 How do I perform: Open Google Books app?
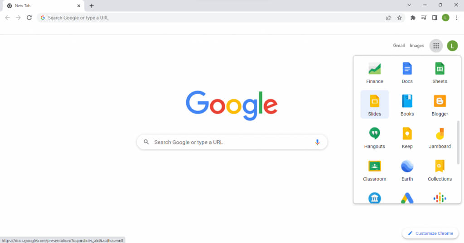(x=407, y=105)
